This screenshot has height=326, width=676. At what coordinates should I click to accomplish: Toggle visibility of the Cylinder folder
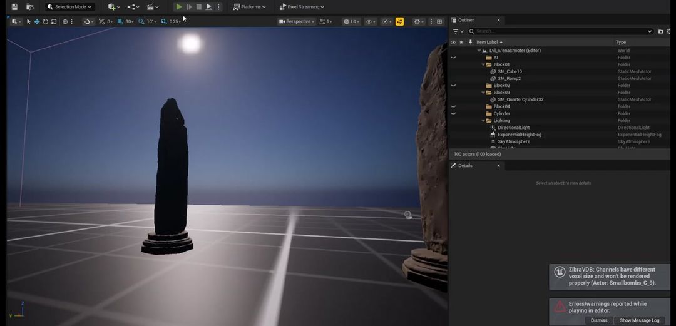[453, 113]
